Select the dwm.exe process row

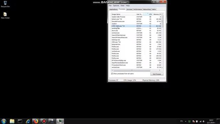[136, 31]
